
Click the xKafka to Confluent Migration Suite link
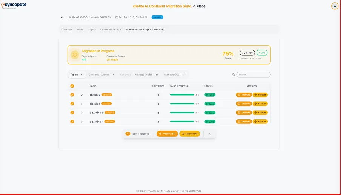(162, 6)
